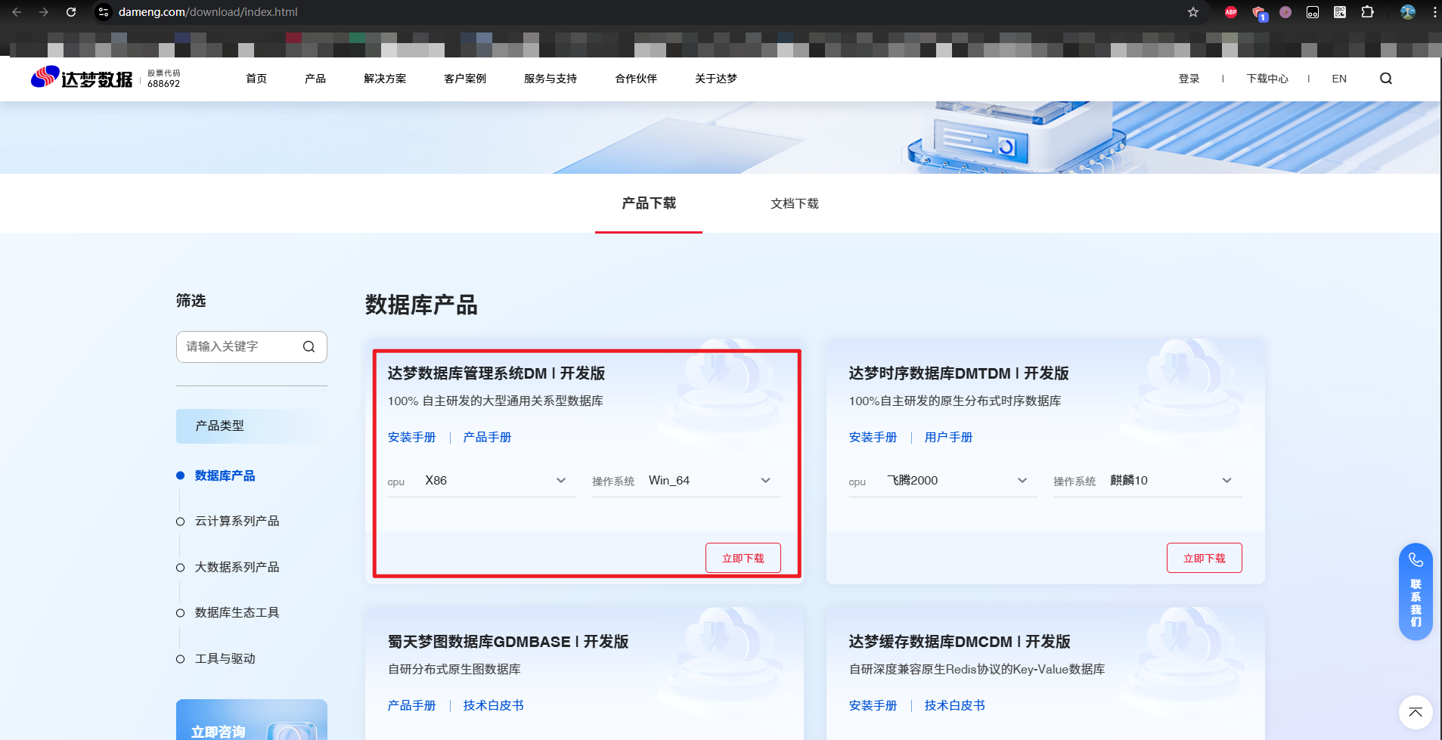Click 达梦数据库管理系统DM 开发版 title
Screen dimensions: 1442x740
496,373
